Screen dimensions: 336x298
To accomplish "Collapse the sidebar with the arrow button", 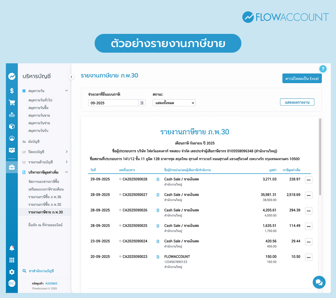I will [x=71, y=77].
